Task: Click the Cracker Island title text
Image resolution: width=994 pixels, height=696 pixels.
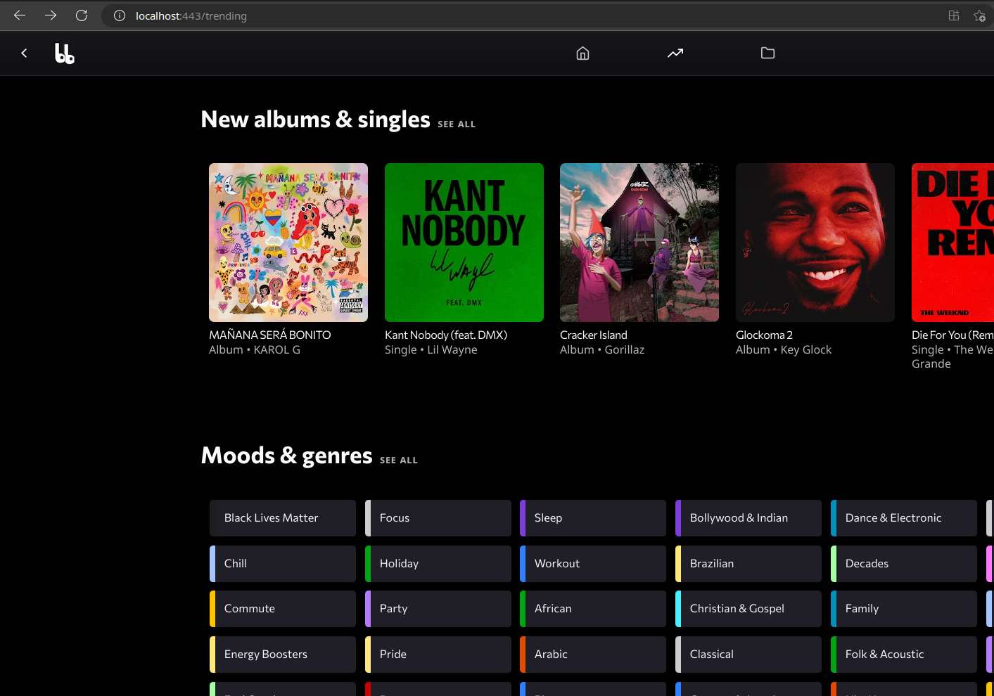Action: [594, 335]
